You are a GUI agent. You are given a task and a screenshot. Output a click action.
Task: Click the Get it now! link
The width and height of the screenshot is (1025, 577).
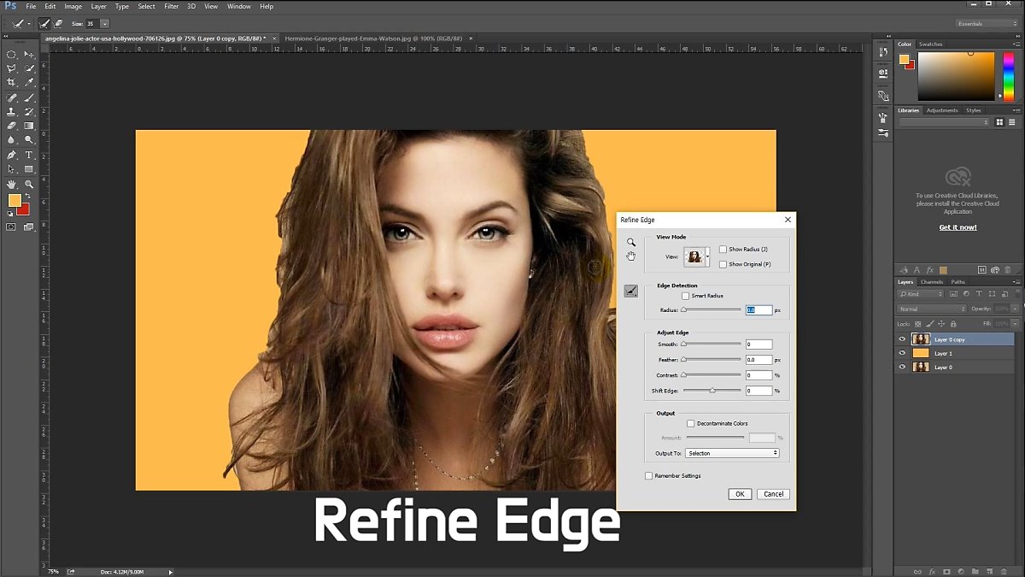pyautogui.click(x=958, y=227)
